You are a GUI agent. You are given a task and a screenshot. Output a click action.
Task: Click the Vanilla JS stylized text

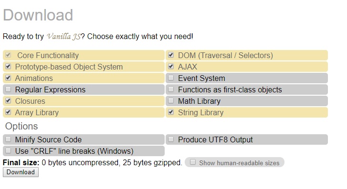64,37
